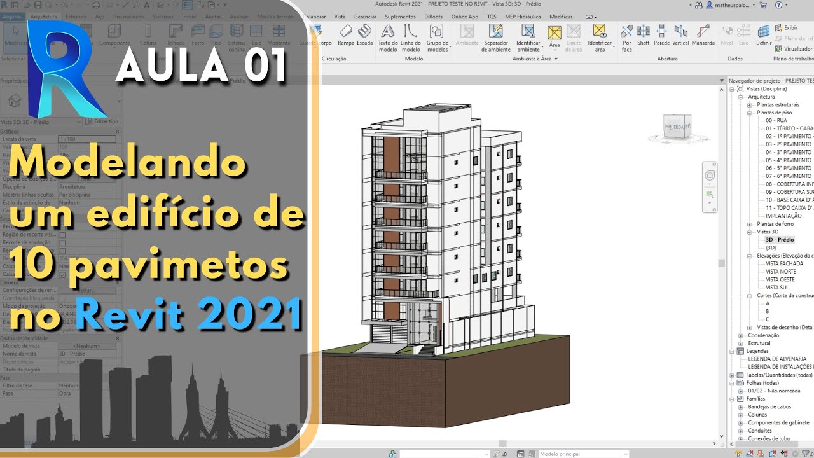Click the zoom tool on navigation bar
814x458 pixels.
pos(710,194)
